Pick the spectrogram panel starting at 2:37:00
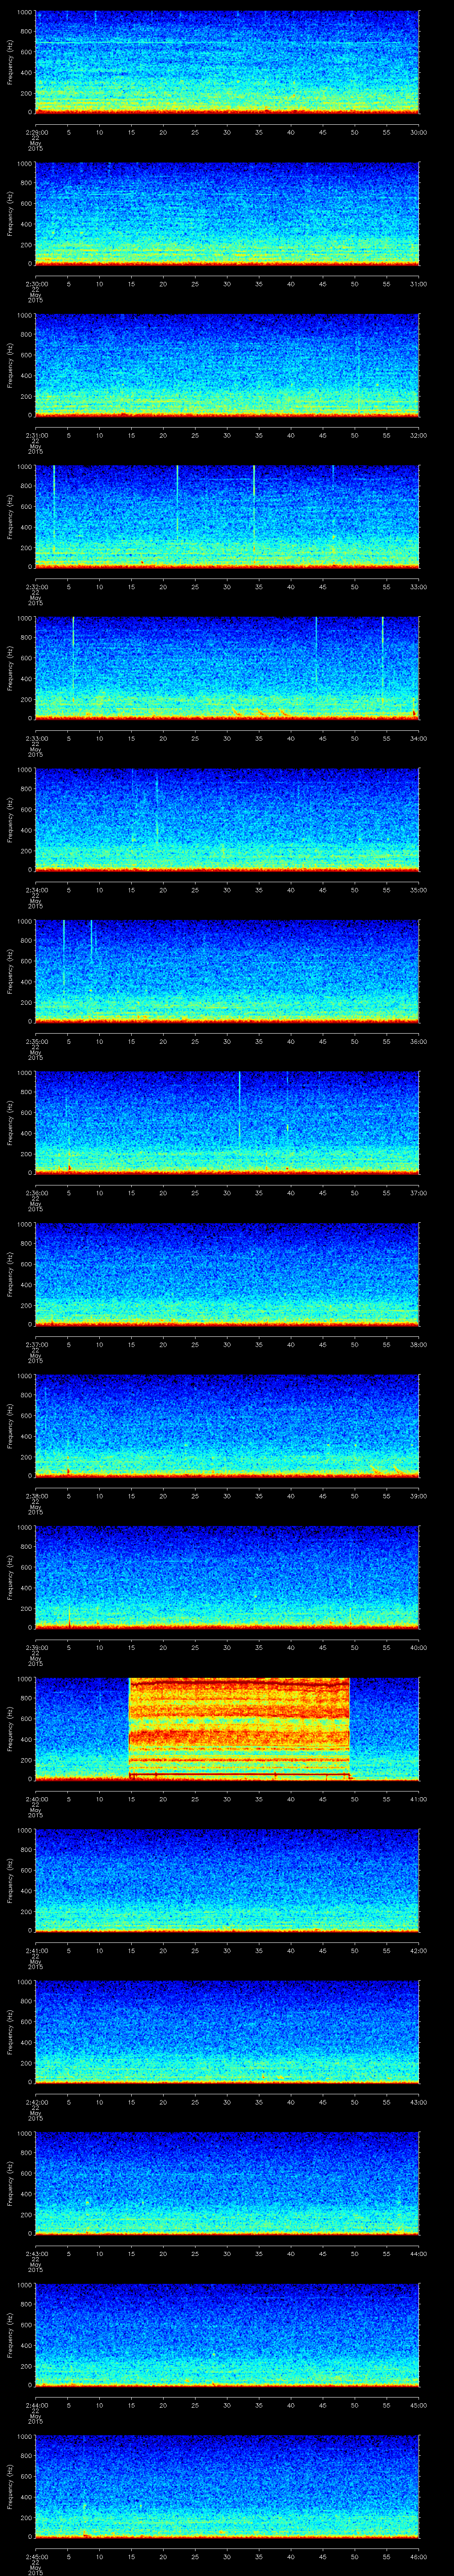The height and width of the screenshot is (2576, 454). 227,1274
